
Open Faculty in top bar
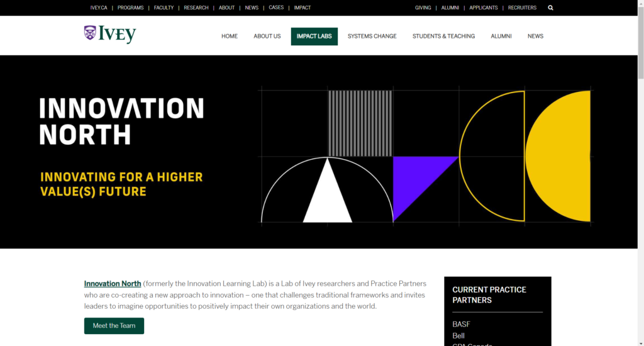coord(164,8)
